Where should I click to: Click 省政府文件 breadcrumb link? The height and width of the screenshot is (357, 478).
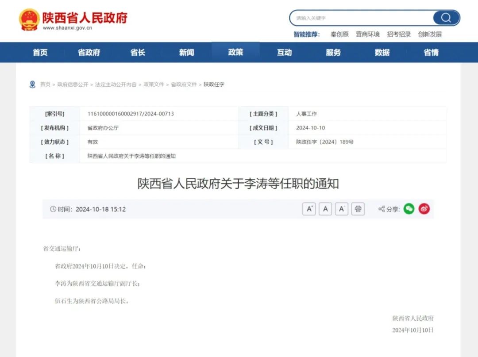(184, 84)
